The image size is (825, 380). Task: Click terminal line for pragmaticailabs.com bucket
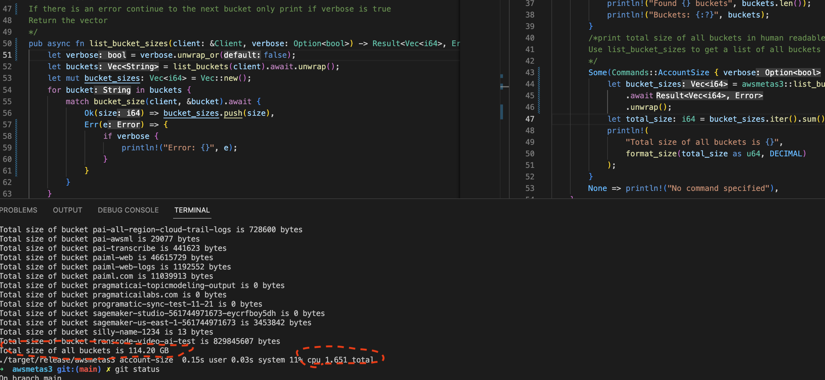click(x=113, y=295)
